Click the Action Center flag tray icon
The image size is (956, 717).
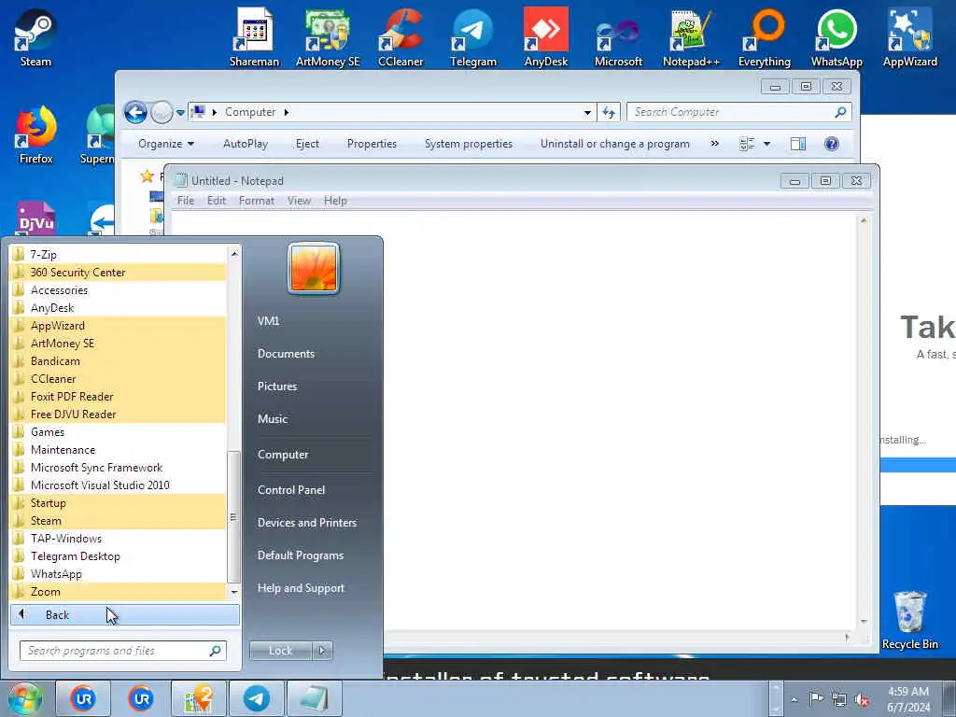tap(816, 699)
